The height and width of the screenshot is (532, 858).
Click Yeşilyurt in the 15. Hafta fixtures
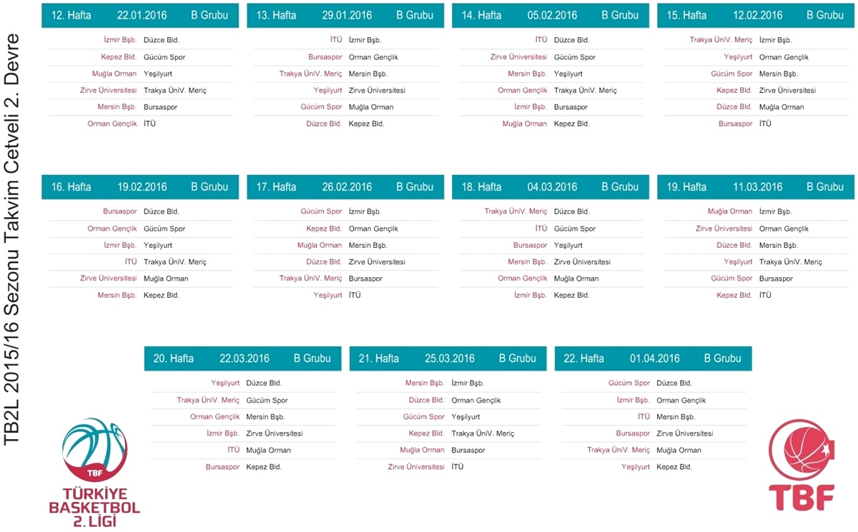pos(738,57)
